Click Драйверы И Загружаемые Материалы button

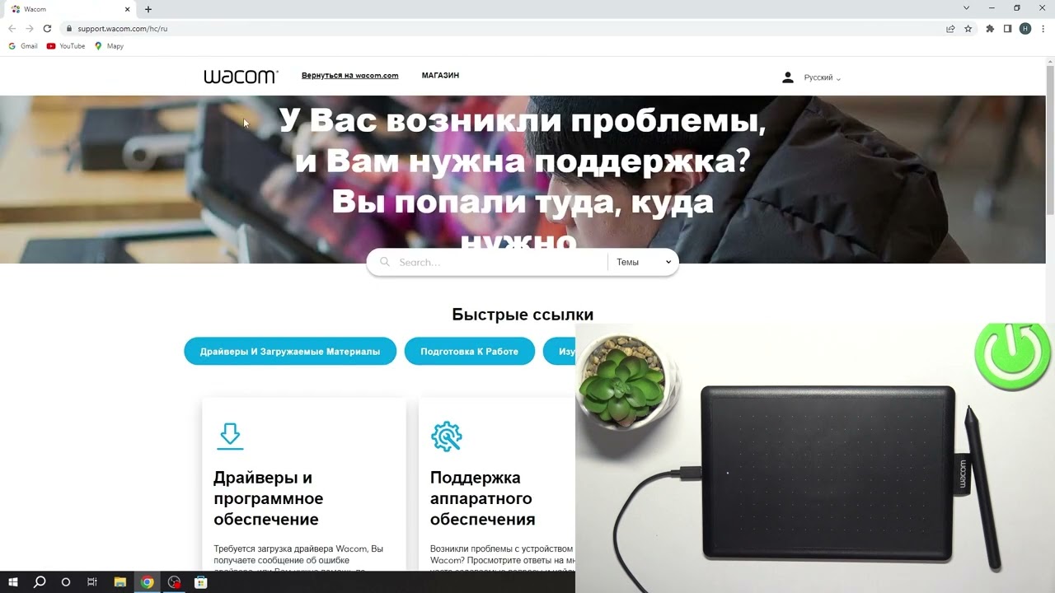[x=290, y=351]
